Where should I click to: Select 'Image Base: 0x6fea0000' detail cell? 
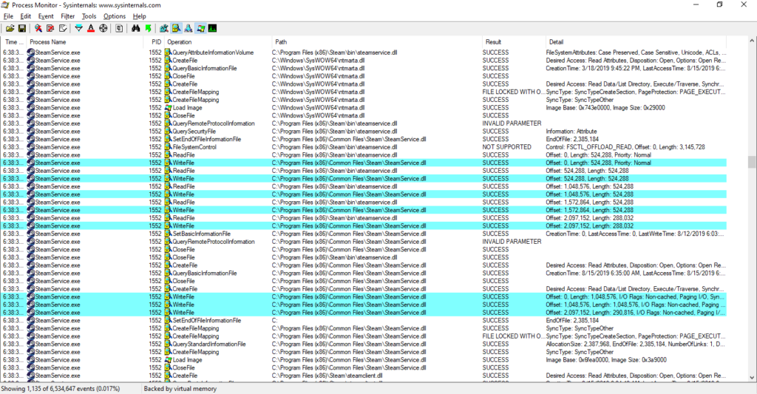[x=606, y=360]
